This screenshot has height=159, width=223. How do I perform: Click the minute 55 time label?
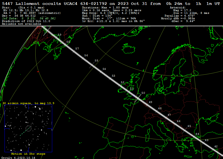tap(97, 61)
